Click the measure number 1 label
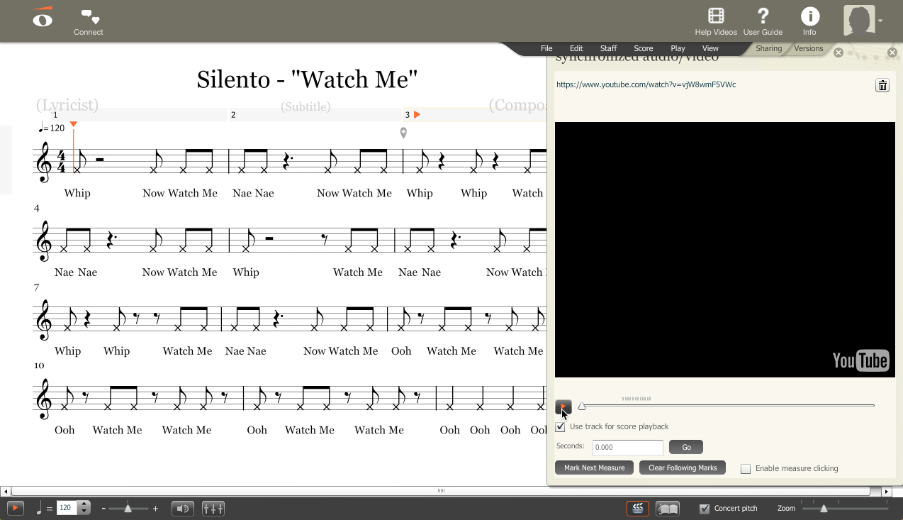The width and height of the screenshot is (903, 520). pos(55,115)
